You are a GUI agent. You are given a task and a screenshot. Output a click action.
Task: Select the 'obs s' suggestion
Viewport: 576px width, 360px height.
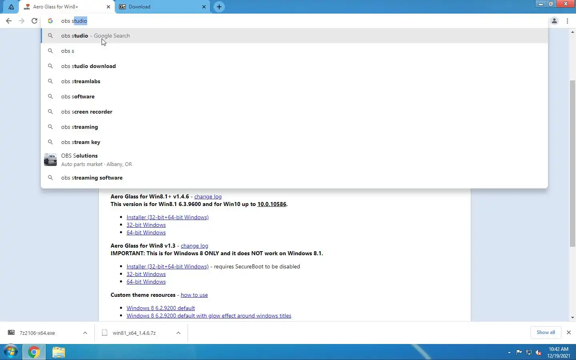pyautogui.click(x=294, y=51)
